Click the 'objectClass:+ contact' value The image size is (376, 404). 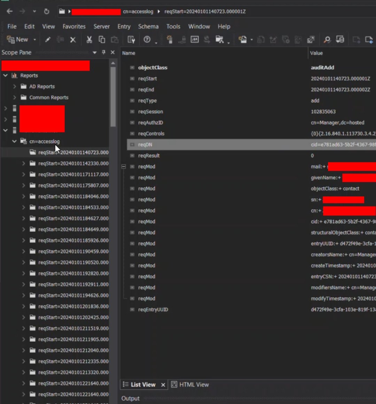[x=335, y=189]
